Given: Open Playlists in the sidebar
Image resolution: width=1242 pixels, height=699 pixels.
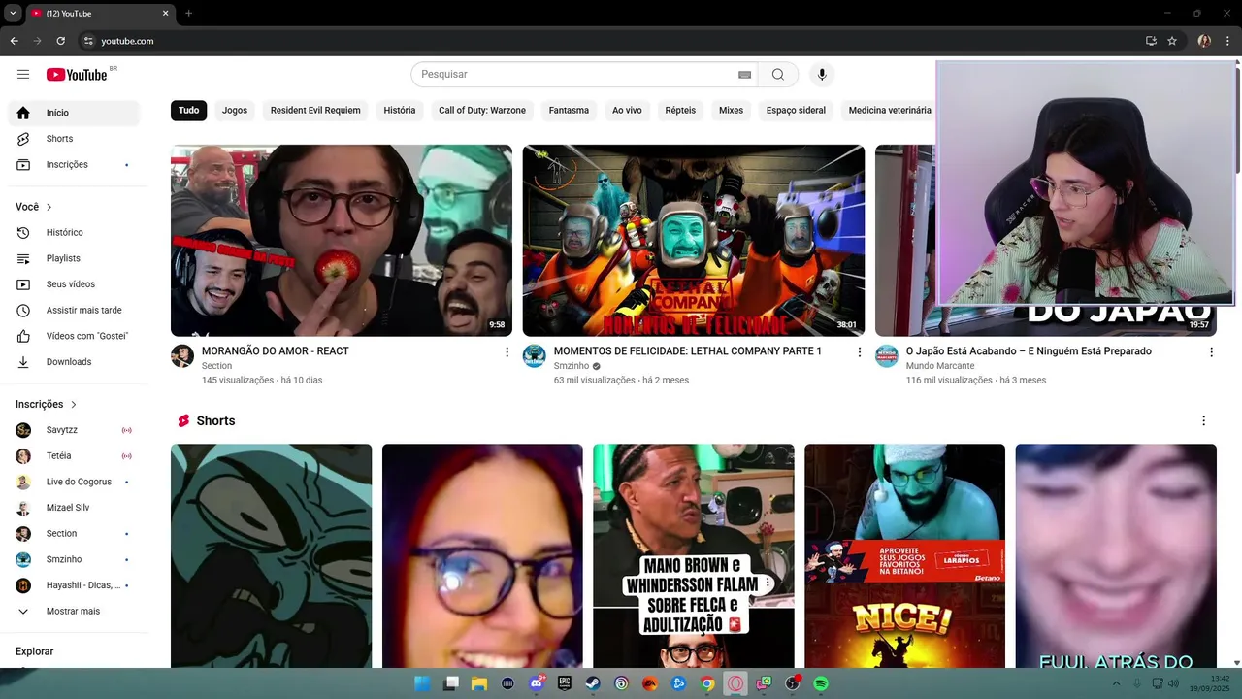Looking at the screenshot, I should pyautogui.click(x=74, y=258).
